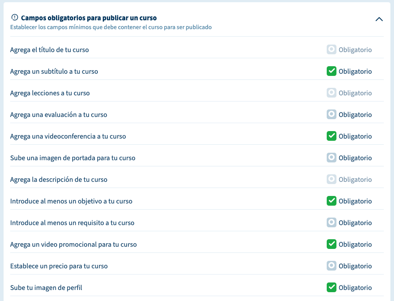The height and width of the screenshot is (301, 394).
Task: Click subtitle text Establecer los campos mínimos
Action: (x=111, y=27)
